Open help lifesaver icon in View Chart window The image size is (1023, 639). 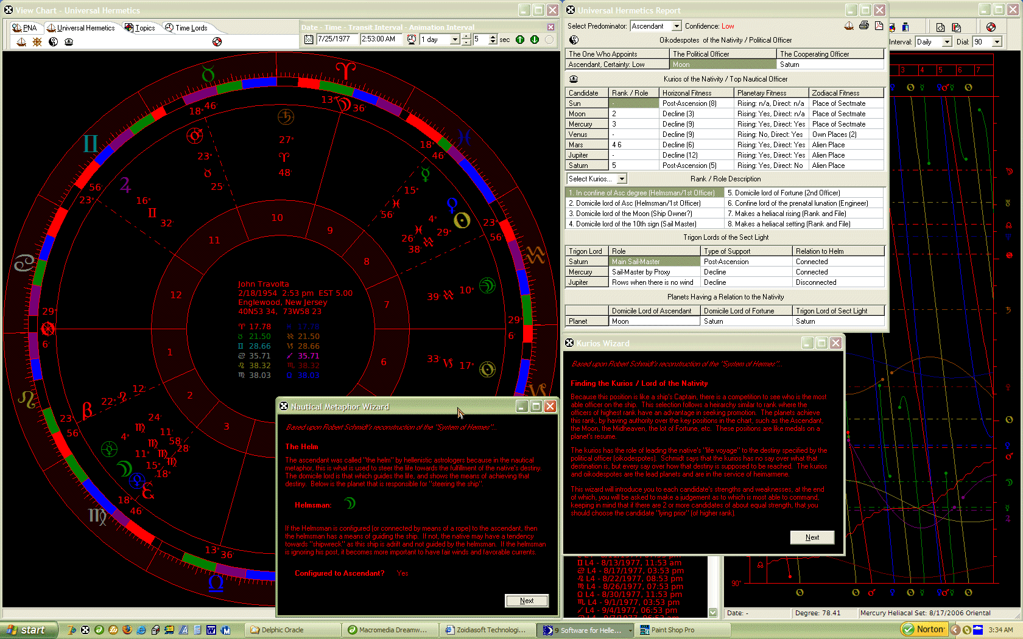tap(217, 41)
